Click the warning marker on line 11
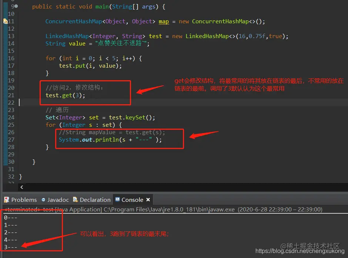Screen dimensions: 348x258 coord(5,21)
